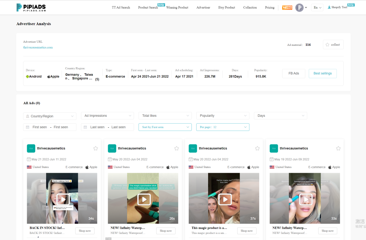Play the 26s magic eyeshadow stick video
The image size is (366, 240).
point(144,200)
